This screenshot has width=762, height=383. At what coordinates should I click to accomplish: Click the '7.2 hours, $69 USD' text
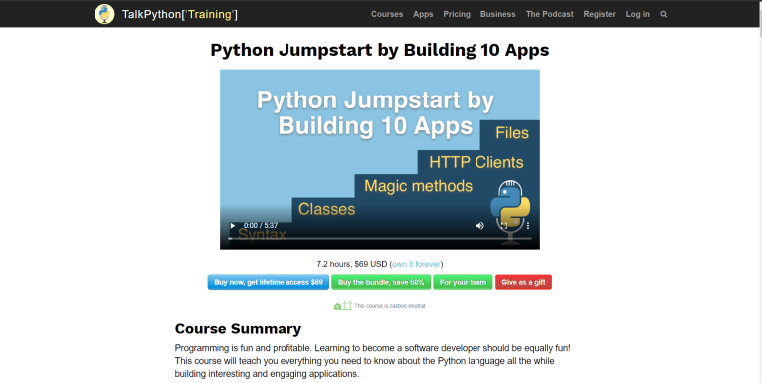click(x=352, y=264)
